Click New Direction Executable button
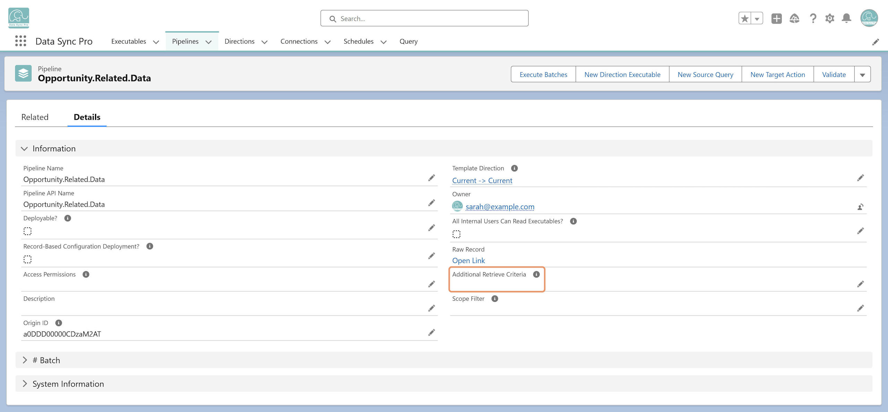The height and width of the screenshot is (412, 888). (x=622, y=75)
